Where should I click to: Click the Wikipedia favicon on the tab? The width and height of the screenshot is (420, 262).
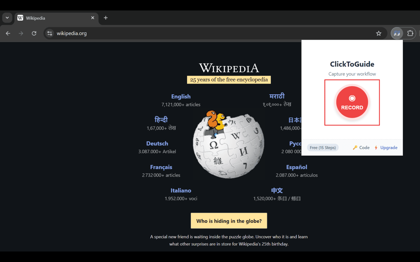(x=20, y=18)
